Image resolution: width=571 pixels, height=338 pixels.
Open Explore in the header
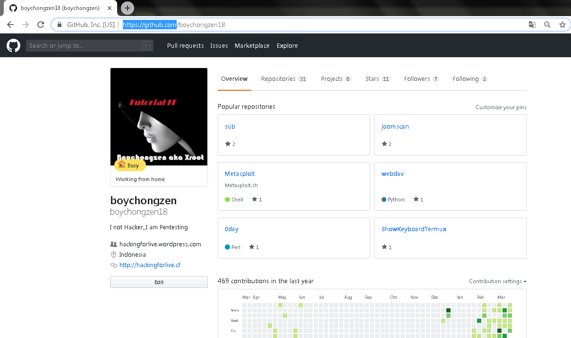(287, 46)
